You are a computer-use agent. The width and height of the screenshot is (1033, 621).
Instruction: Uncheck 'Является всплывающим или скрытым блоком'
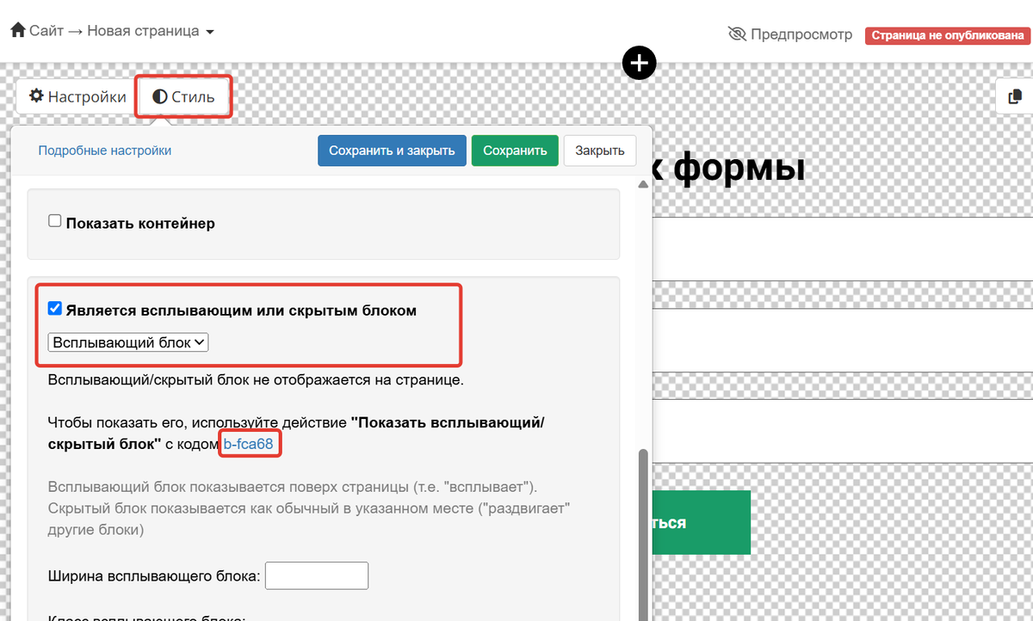tap(55, 309)
